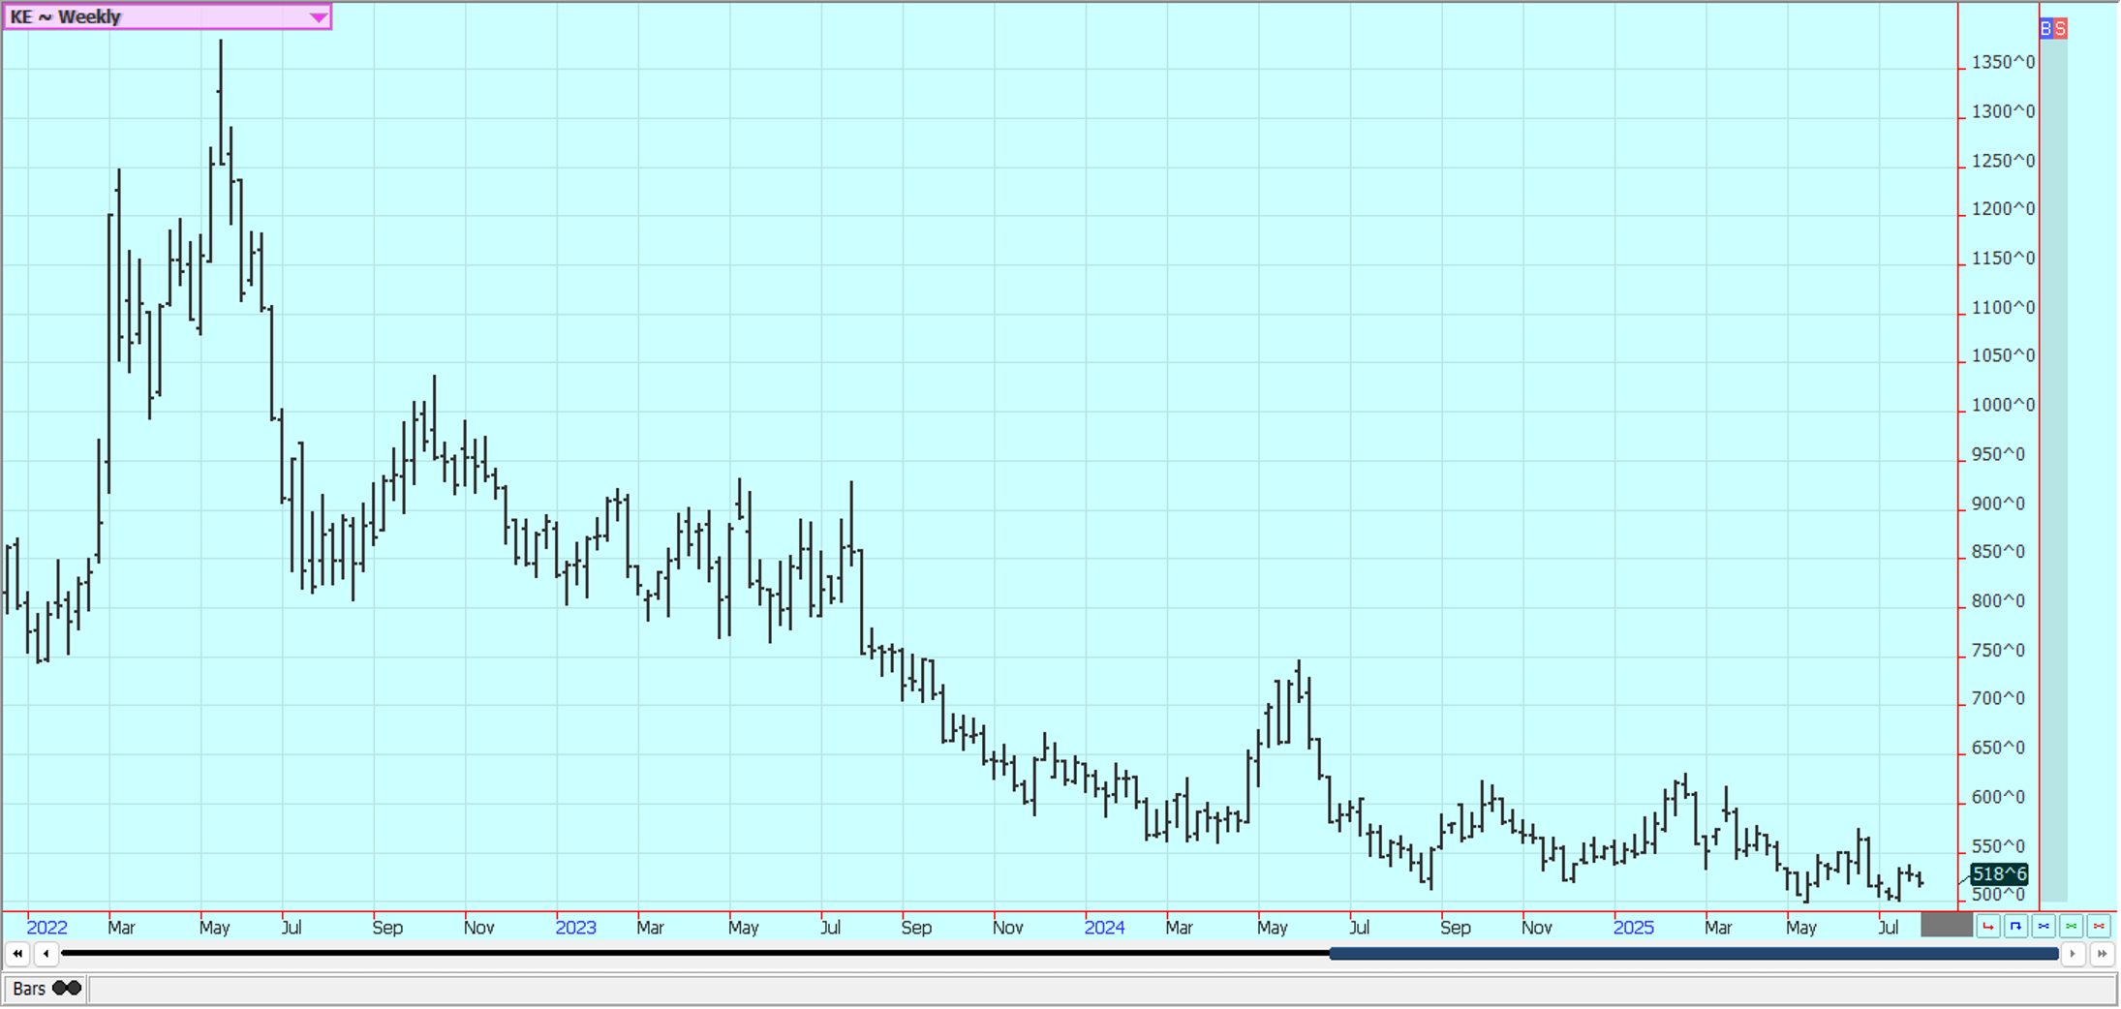
Task: Click the blue B buy button
Action: tap(2045, 28)
